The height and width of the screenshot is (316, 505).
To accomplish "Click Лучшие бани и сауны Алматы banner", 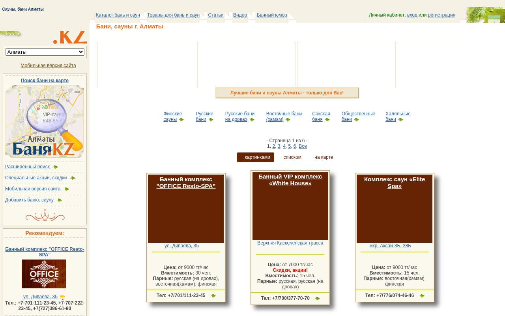I will click(287, 93).
